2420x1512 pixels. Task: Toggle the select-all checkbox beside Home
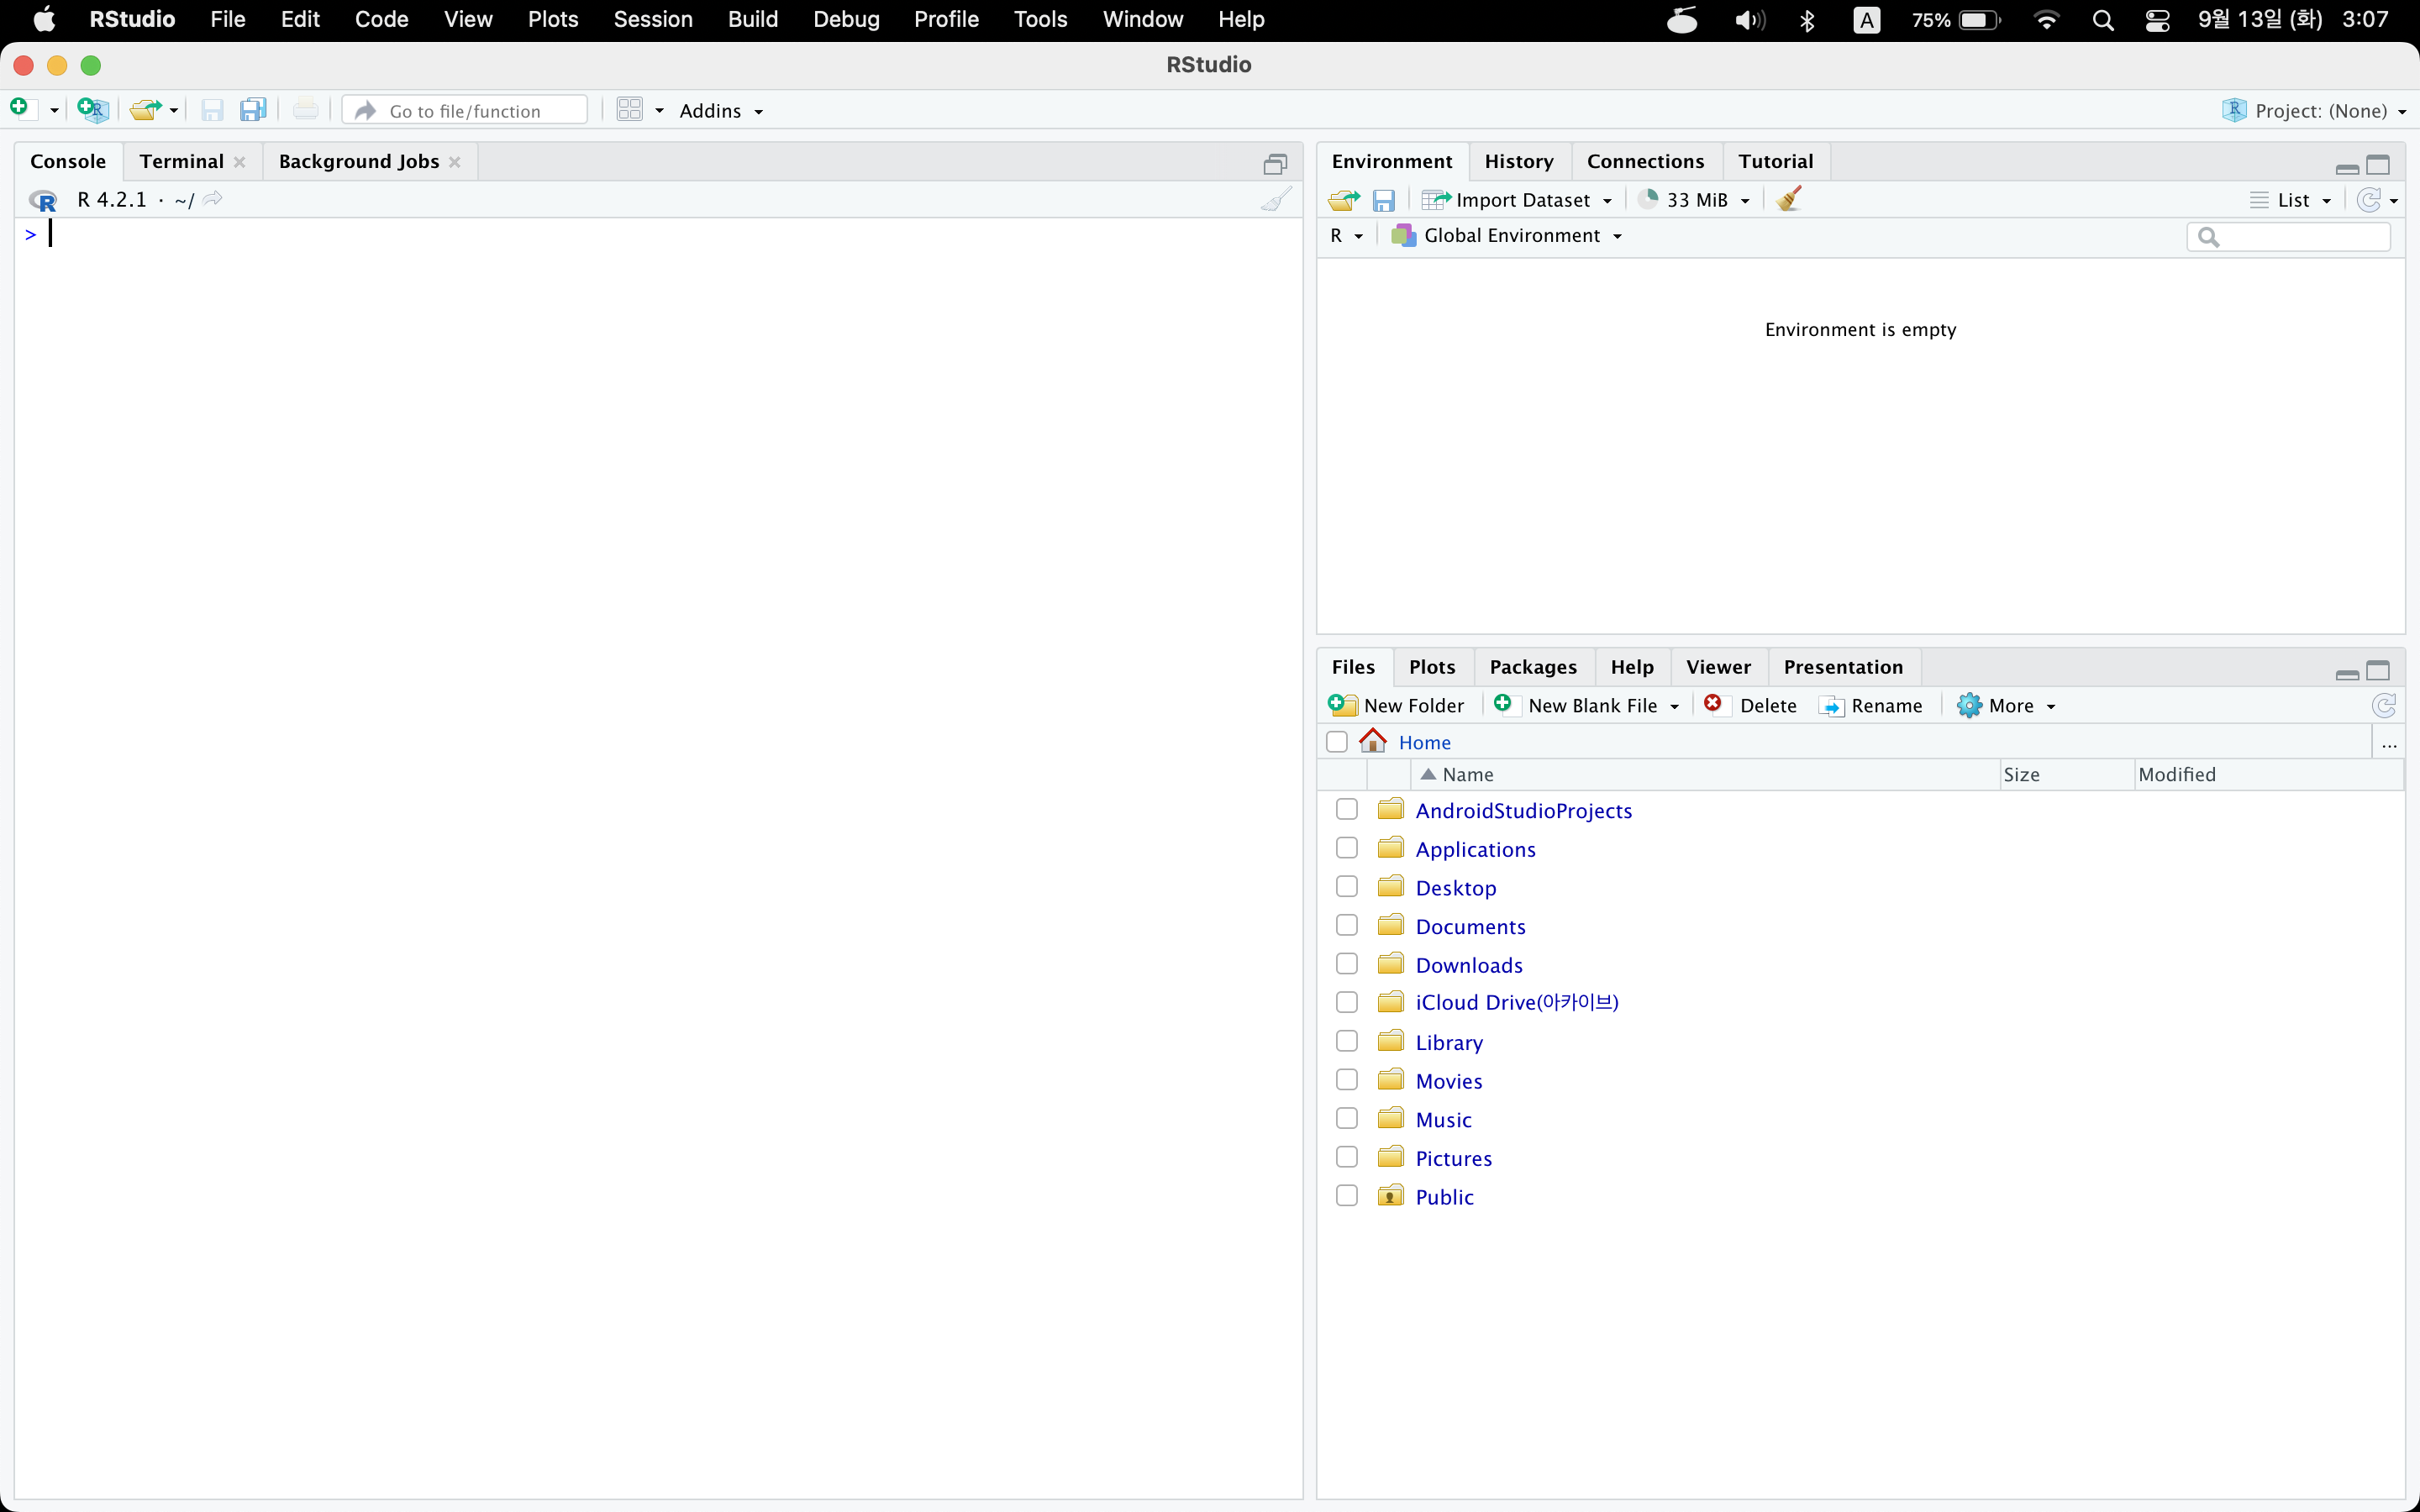pyautogui.click(x=1337, y=742)
